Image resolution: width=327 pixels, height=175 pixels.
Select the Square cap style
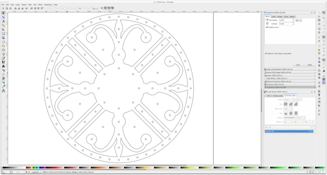coord(296,113)
